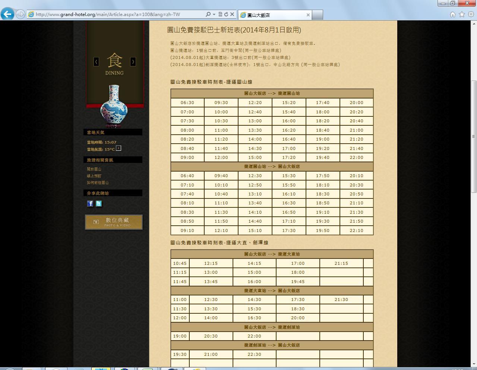
Task: Click the Home icon in browser toolbar
Action: coord(452,14)
